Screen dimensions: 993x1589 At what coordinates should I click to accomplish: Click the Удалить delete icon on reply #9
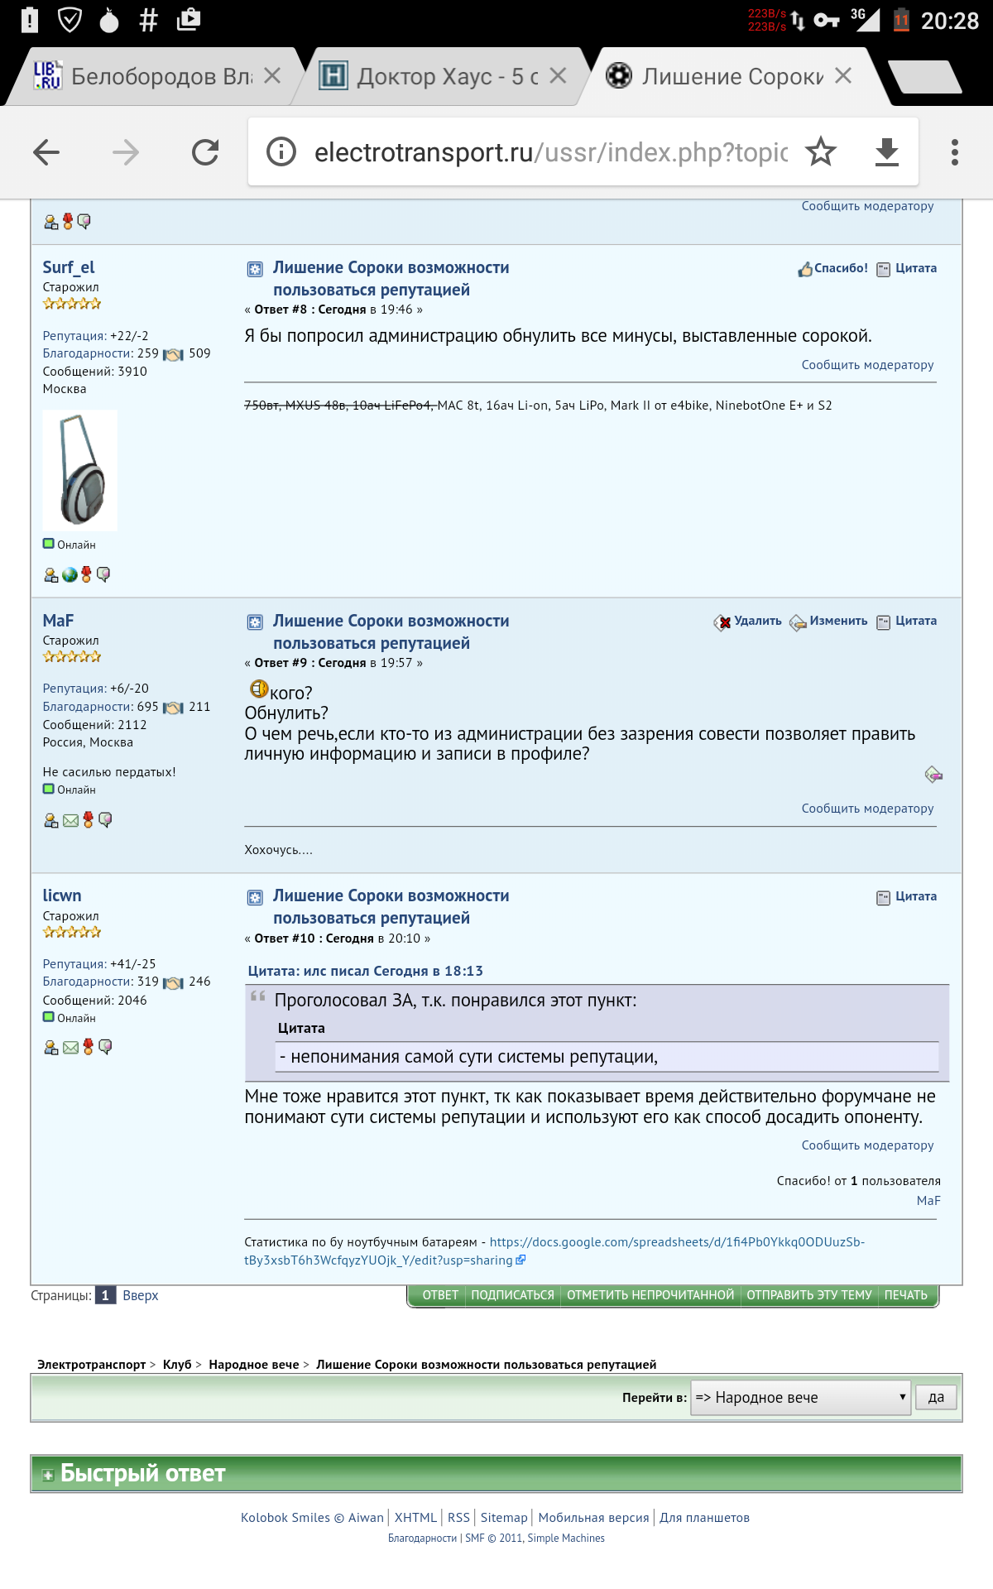pyautogui.click(x=722, y=622)
